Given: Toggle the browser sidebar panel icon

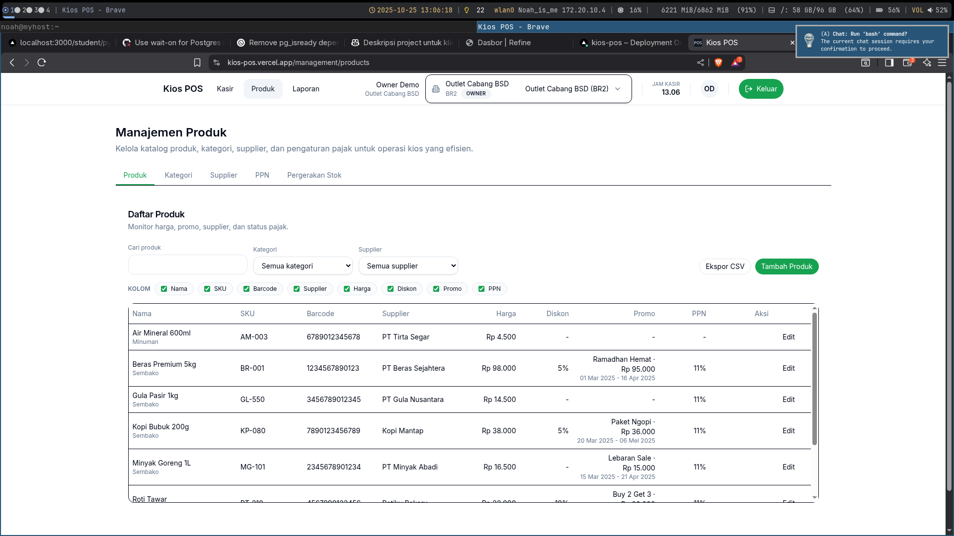Looking at the screenshot, I should click(889, 63).
